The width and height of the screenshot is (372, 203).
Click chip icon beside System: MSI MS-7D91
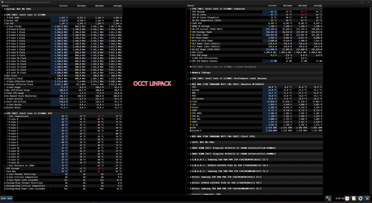(x=5, y=9)
